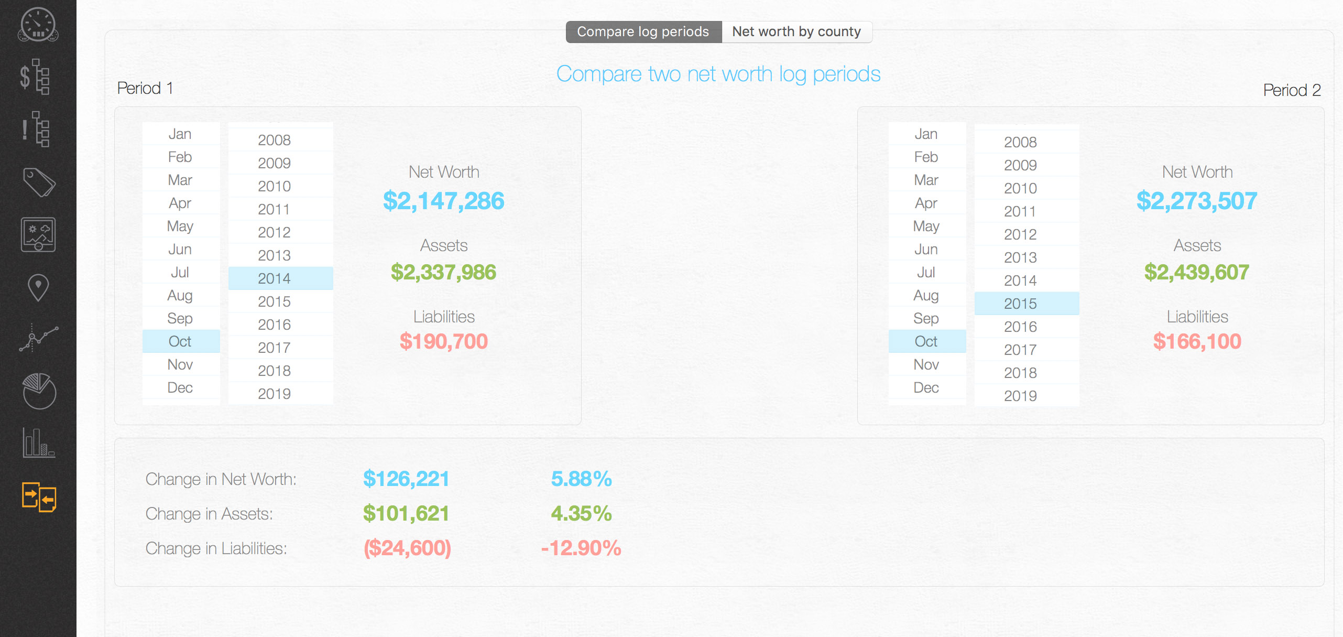Choose 2013 in Period 1 year list
The image size is (1343, 637).
280,255
